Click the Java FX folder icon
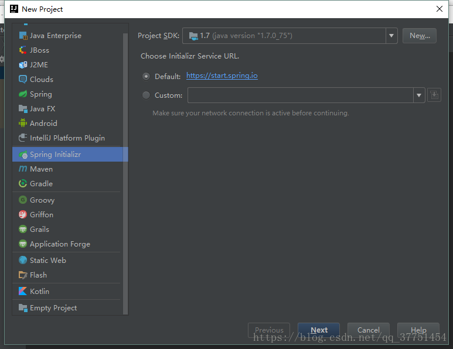 pos(23,109)
